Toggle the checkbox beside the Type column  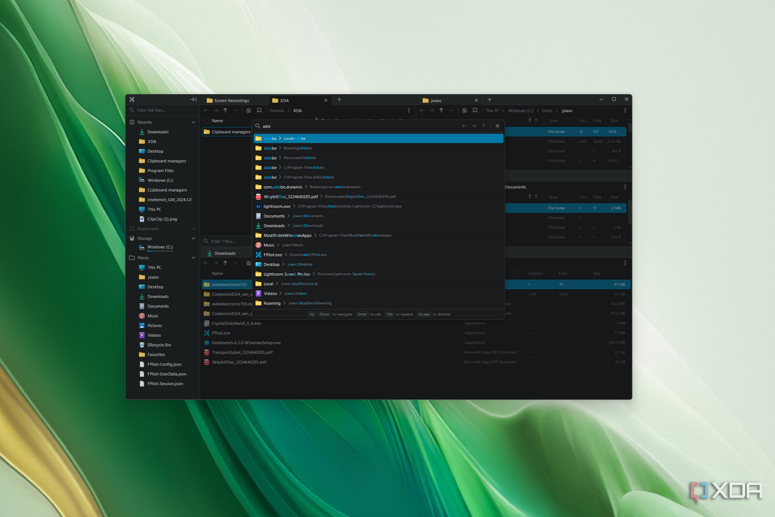point(567,121)
